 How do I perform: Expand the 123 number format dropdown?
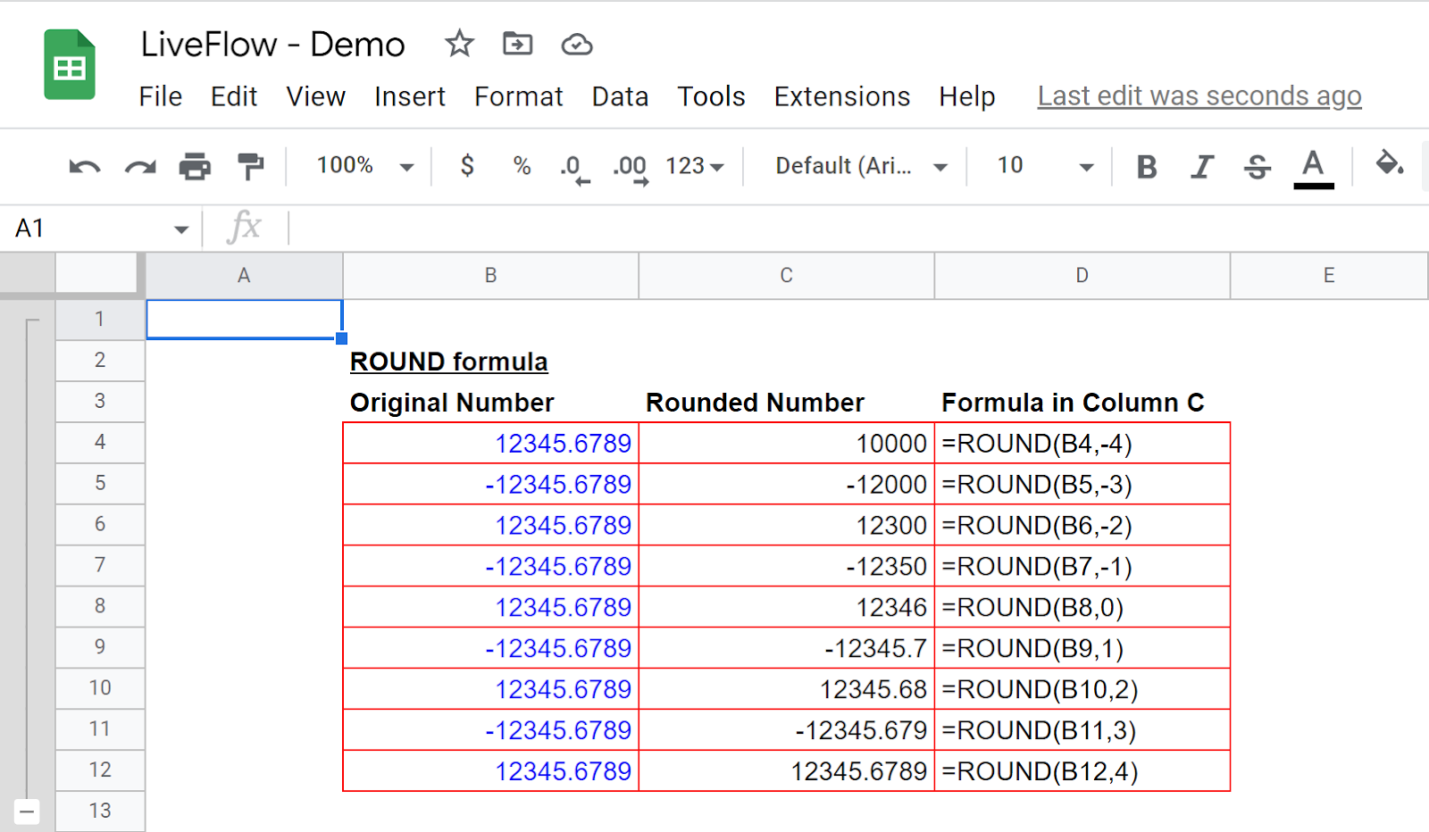pyautogui.click(x=694, y=166)
